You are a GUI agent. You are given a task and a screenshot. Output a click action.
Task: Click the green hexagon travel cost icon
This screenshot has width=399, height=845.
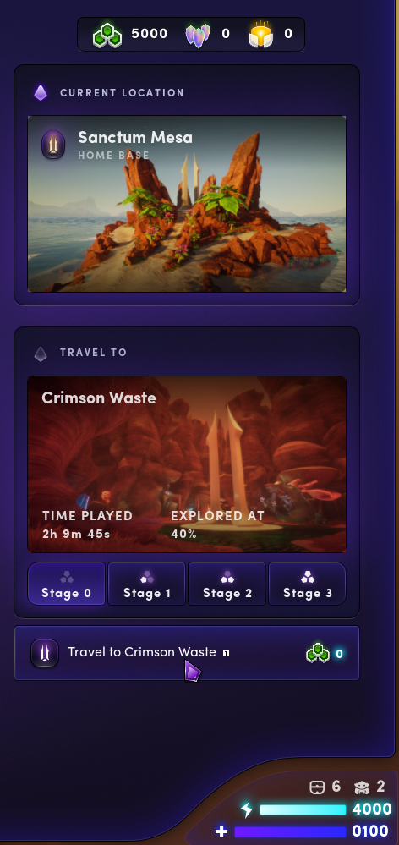[x=318, y=653]
